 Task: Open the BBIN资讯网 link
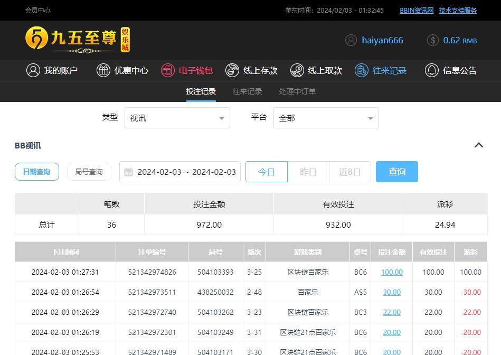(417, 10)
